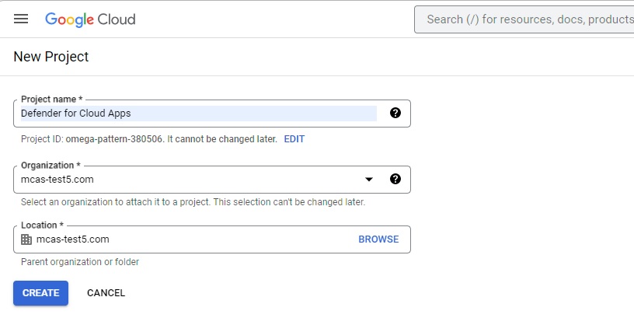The width and height of the screenshot is (634, 318).
Task: Click the 'Project name *' field label
Action: point(51,100)
